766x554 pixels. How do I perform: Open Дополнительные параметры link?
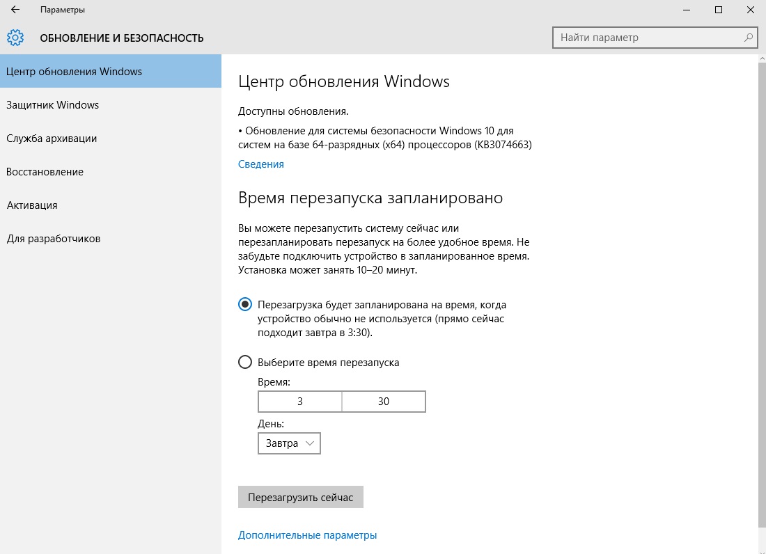(x=307, y=535)
